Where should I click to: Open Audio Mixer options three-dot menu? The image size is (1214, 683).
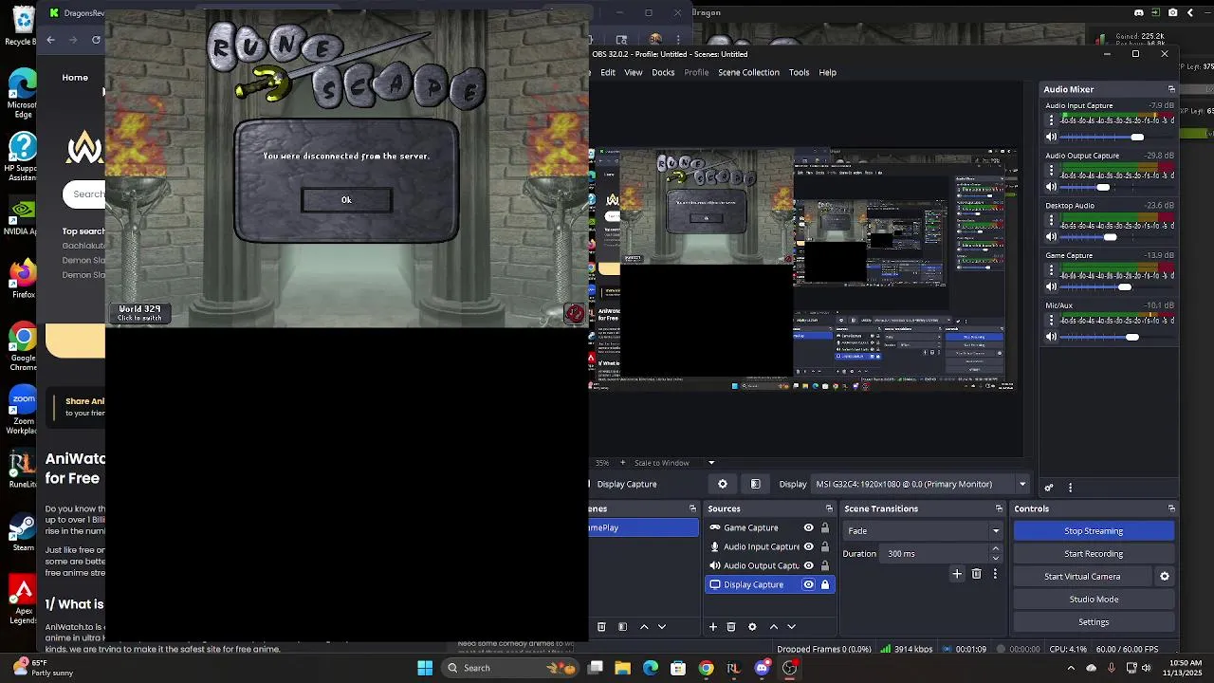click(x=1071, y=488)
